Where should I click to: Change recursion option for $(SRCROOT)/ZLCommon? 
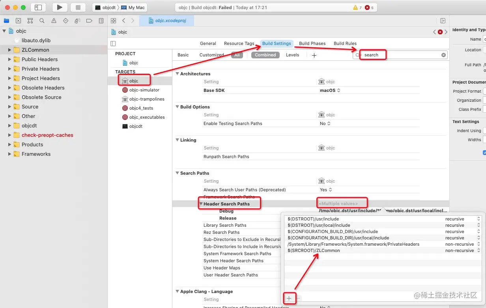(x=463, y=250)
